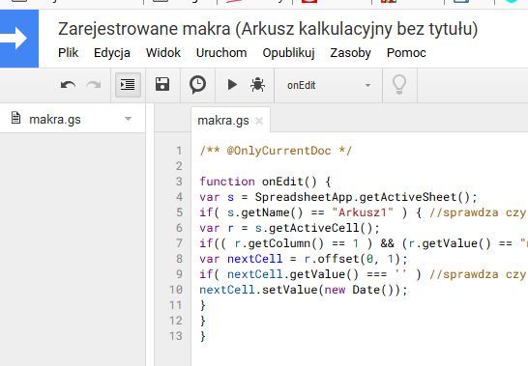Screen dimensions: 528x366
Task: Click the s.getActiveCell() code line
Action: (289, 228)
